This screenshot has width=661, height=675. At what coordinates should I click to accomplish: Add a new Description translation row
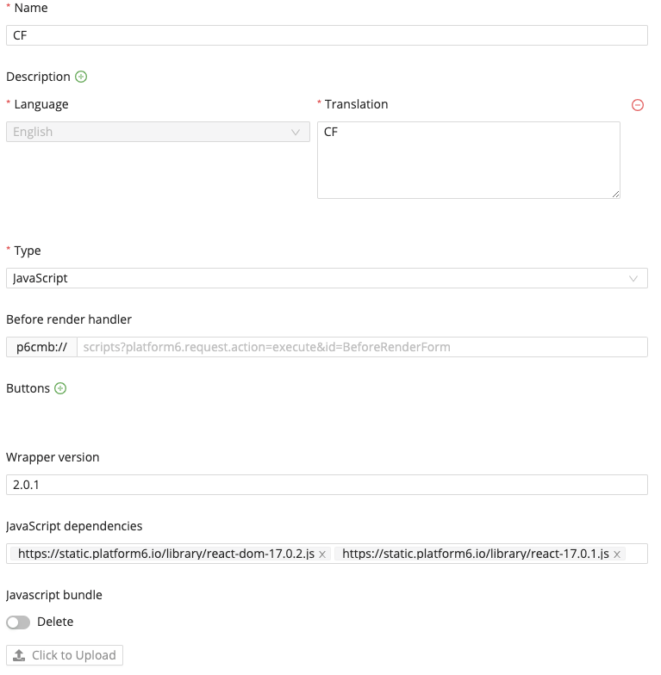click(81, 77)
